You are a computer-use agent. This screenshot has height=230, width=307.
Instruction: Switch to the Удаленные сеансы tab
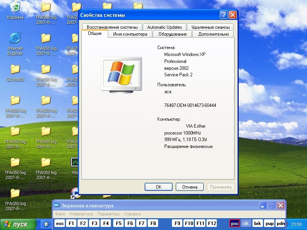(210, 27)
